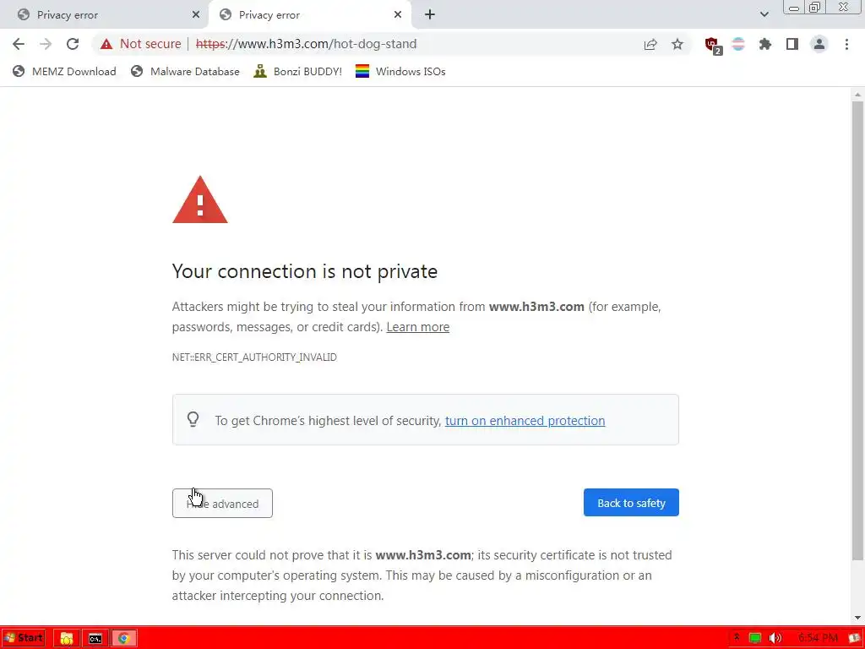Open a new tab with plus
The height and width of the screenshot is (649, 865).
[430, 15]
